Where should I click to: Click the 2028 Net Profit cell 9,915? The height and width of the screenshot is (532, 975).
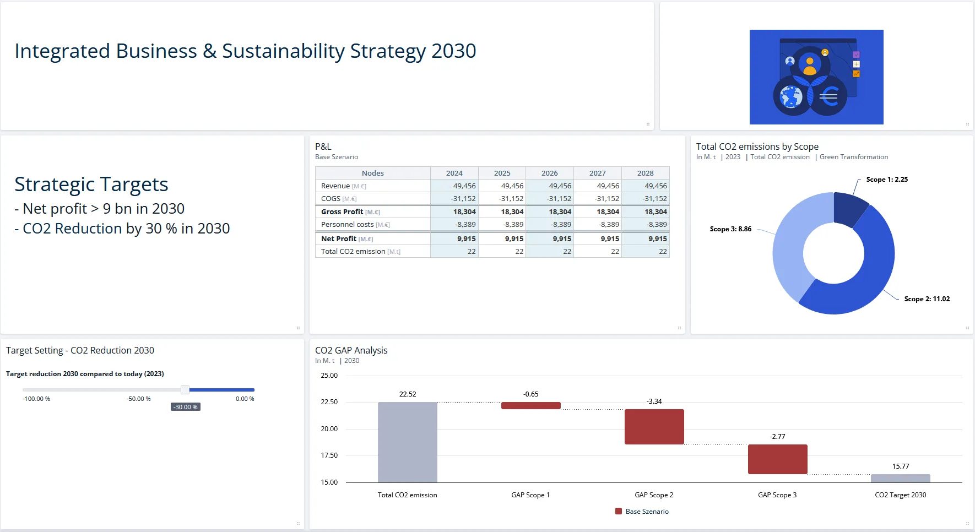click(x=646, y=239)
